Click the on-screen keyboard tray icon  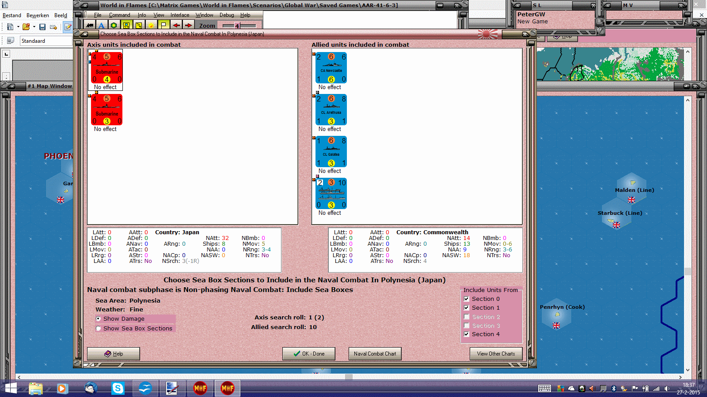click(x=544, y=389)
